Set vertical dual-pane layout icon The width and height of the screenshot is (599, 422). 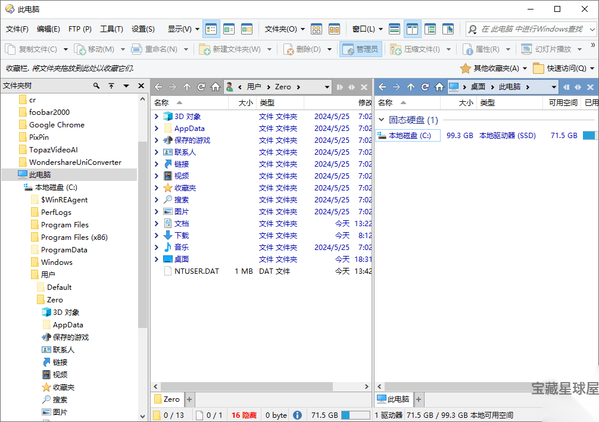point(412,29)
